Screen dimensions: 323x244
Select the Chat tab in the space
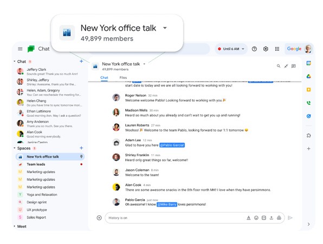pos(104,77)
